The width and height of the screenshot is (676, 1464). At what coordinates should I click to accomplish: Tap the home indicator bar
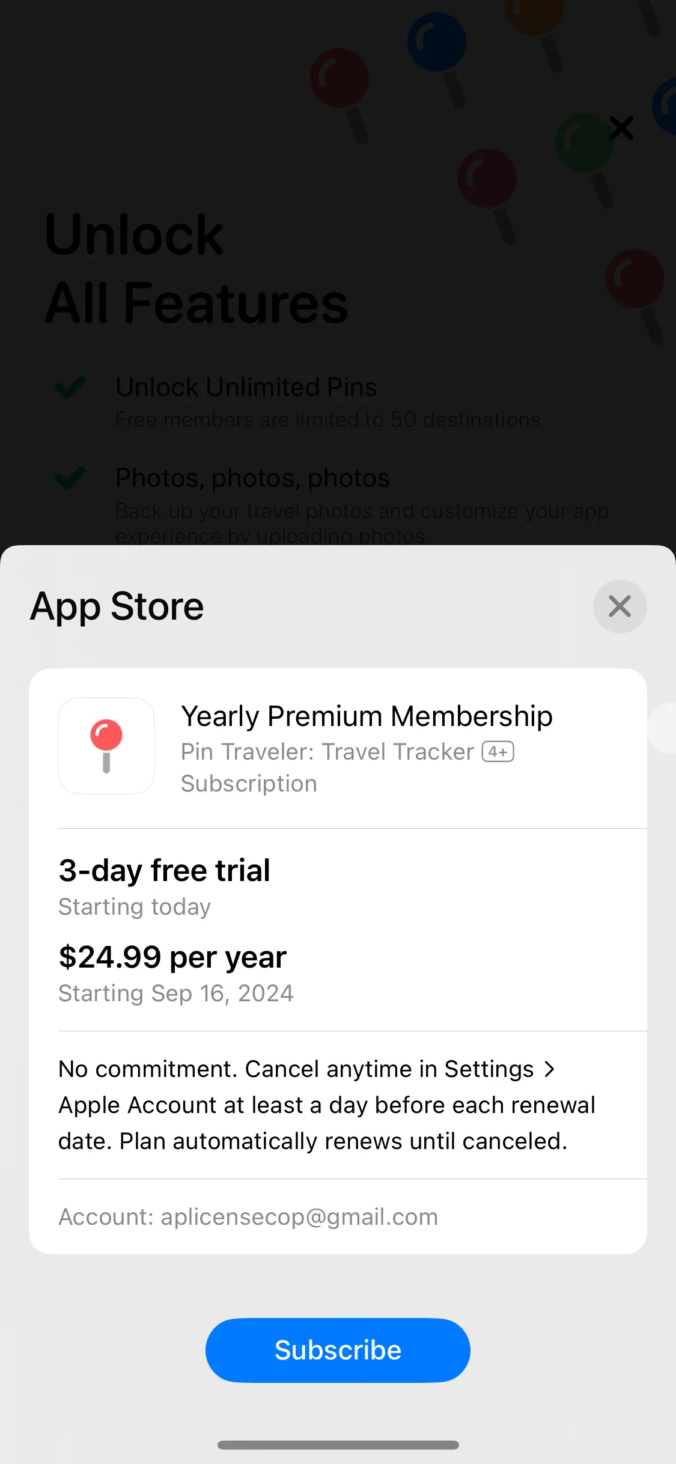pos(338,1445)
